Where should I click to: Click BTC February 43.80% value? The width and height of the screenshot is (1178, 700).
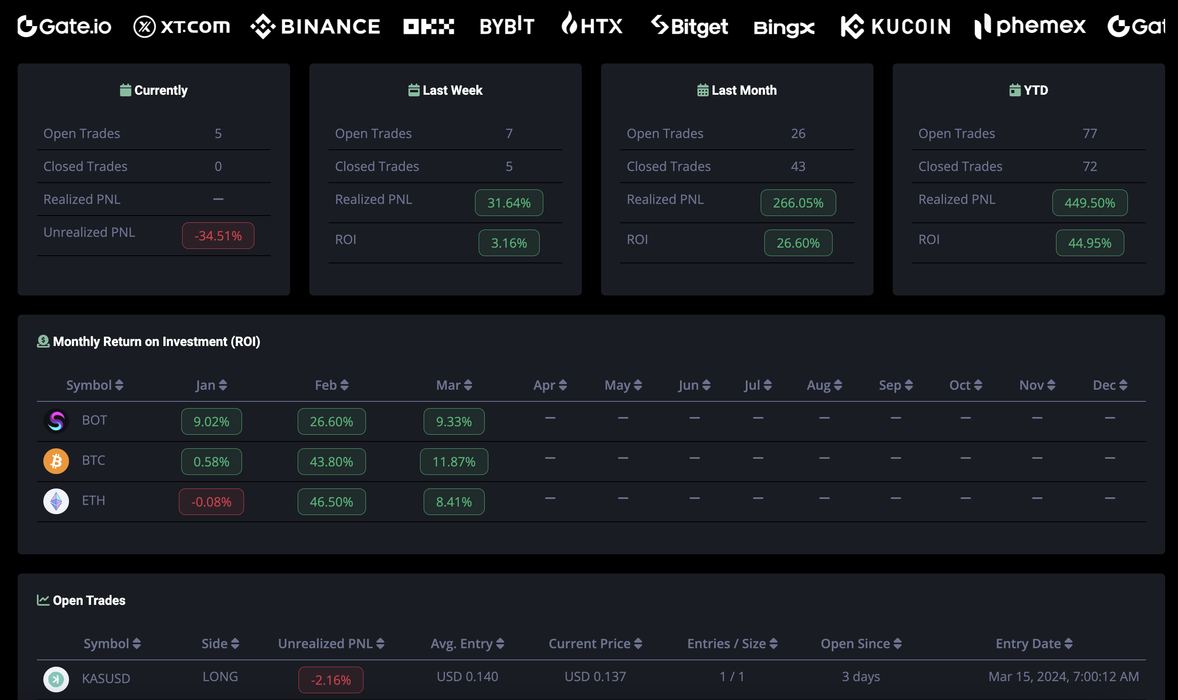331,461
